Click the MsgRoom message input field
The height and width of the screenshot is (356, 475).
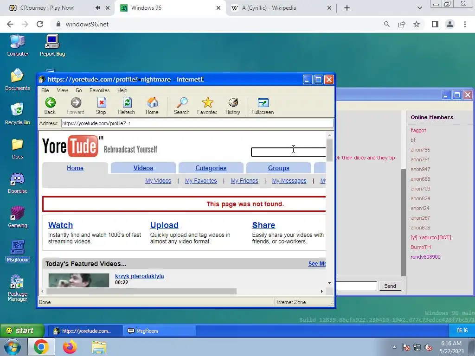356,286
